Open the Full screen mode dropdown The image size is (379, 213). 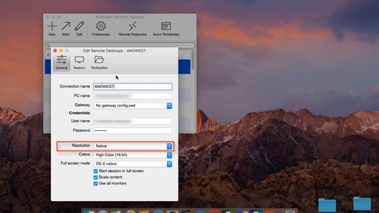click(x=133, y=164)
